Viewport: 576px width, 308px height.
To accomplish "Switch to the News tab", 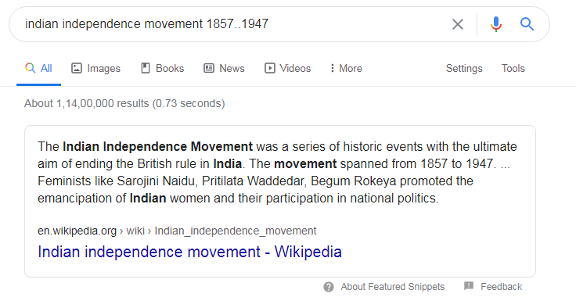I will 224,68.
